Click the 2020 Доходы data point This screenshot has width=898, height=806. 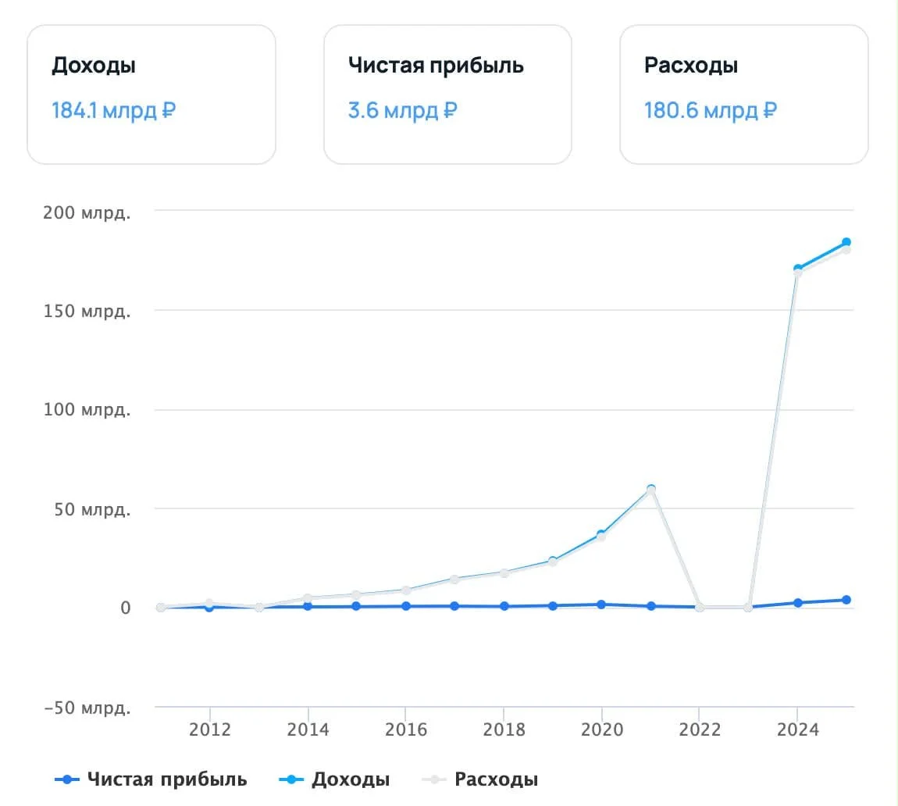601,534
